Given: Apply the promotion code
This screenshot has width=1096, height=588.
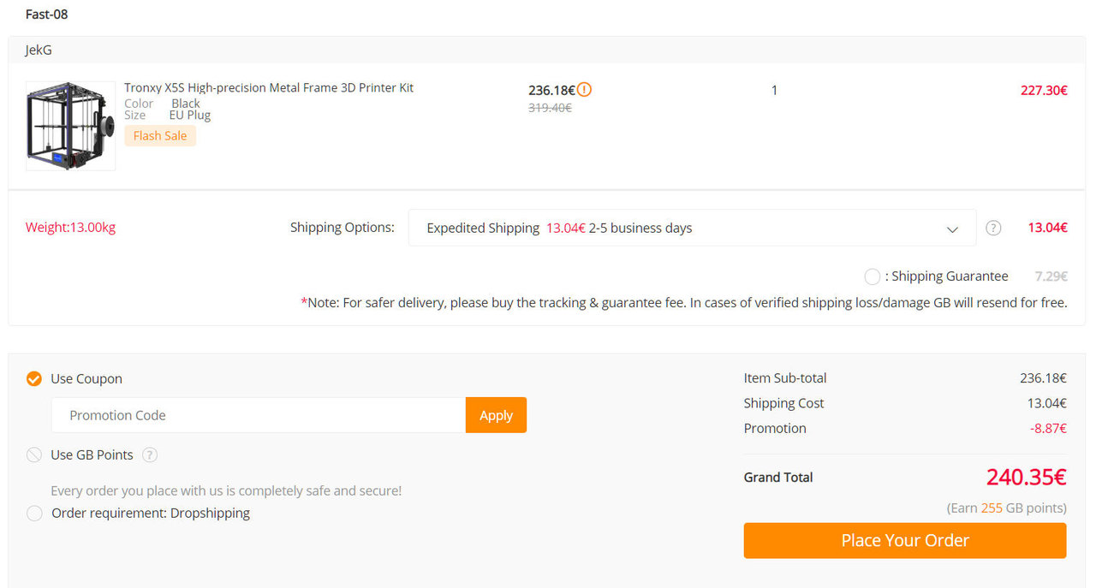Looking at the screenshot, I should [496, 415].
